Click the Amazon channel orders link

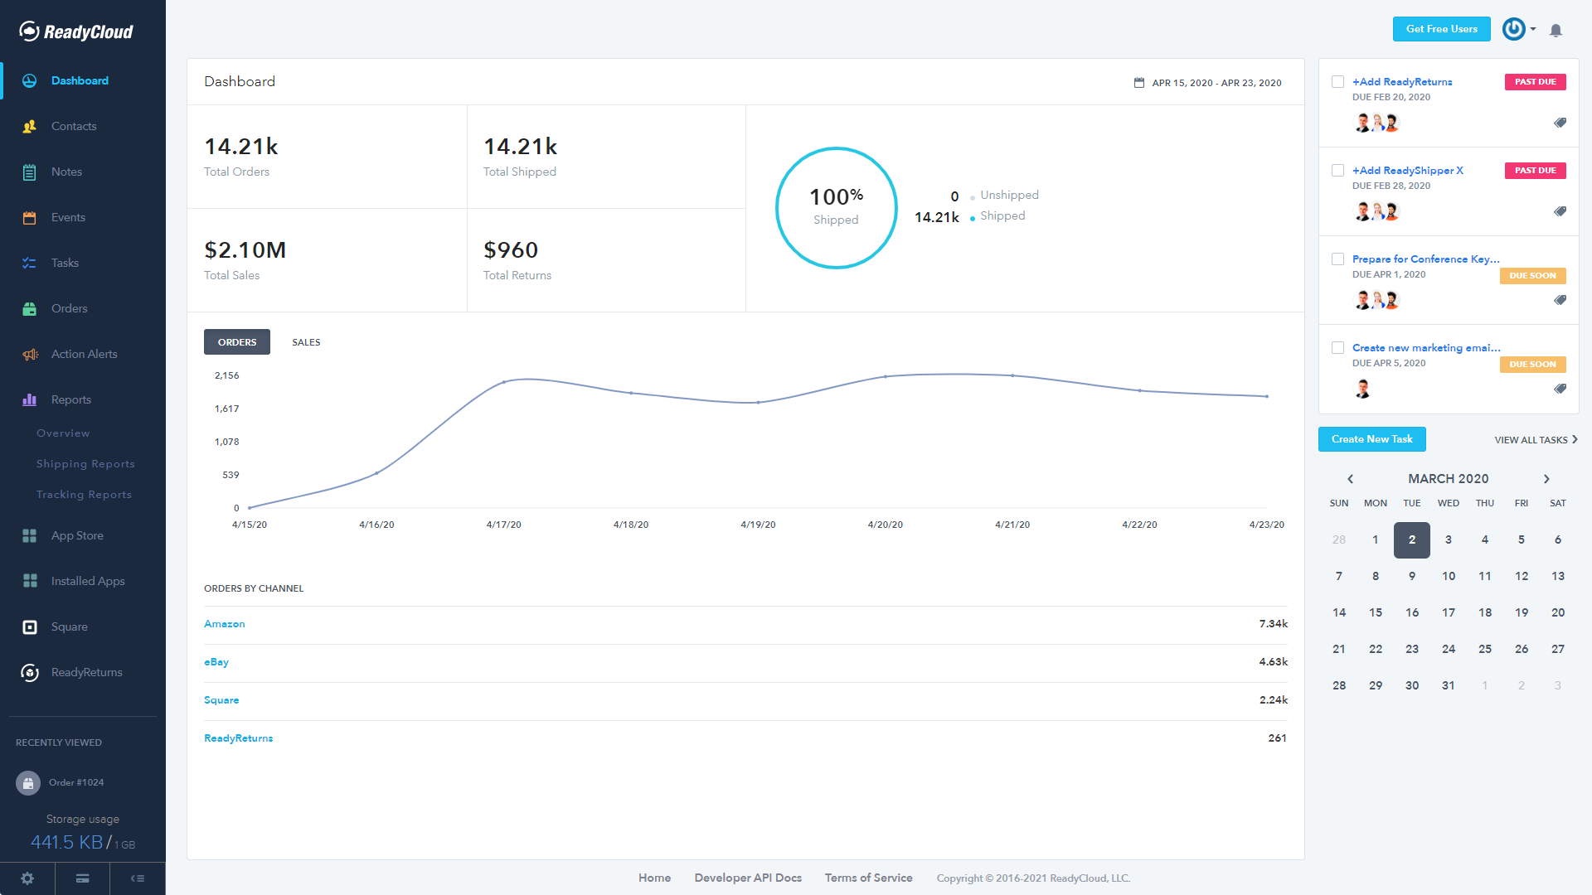(223, 623)
